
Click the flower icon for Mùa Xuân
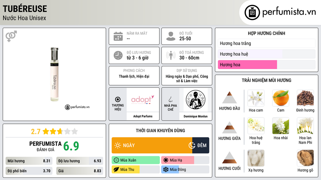click(x=116, y=160)
